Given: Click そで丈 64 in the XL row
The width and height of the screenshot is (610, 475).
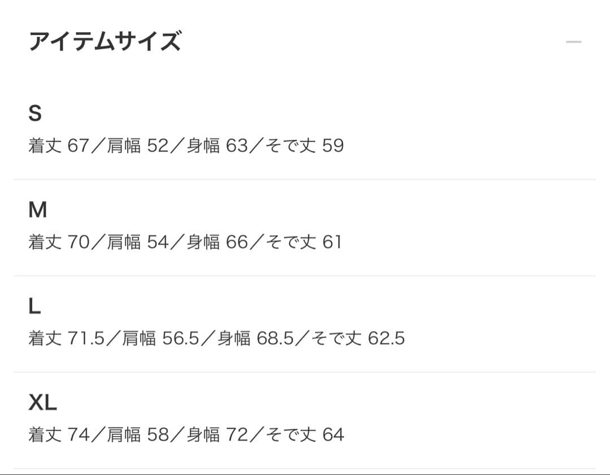Looking at the screenshot, I should [304, 435].
